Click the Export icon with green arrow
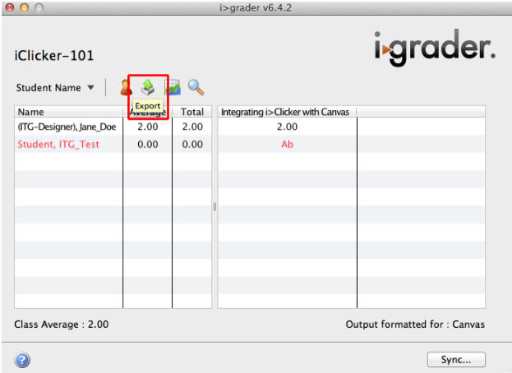The image size is (512, 373). pos(148,87)
